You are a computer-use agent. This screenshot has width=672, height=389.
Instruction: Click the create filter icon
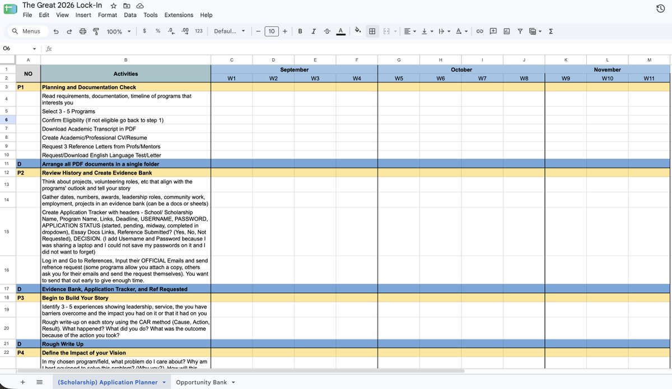point(520,31)
